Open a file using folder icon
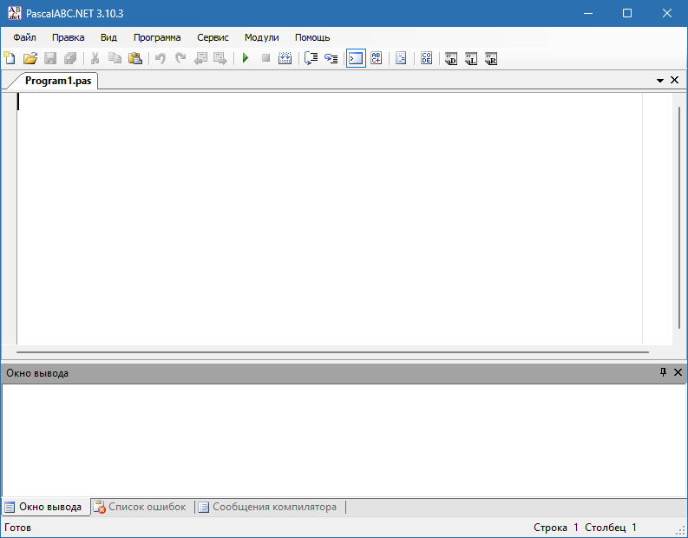The height and width of the screenshot is (538, 688). click(x=29, y=58)
